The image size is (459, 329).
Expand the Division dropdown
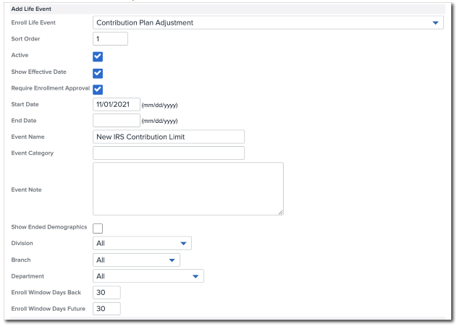pos(142,243)
